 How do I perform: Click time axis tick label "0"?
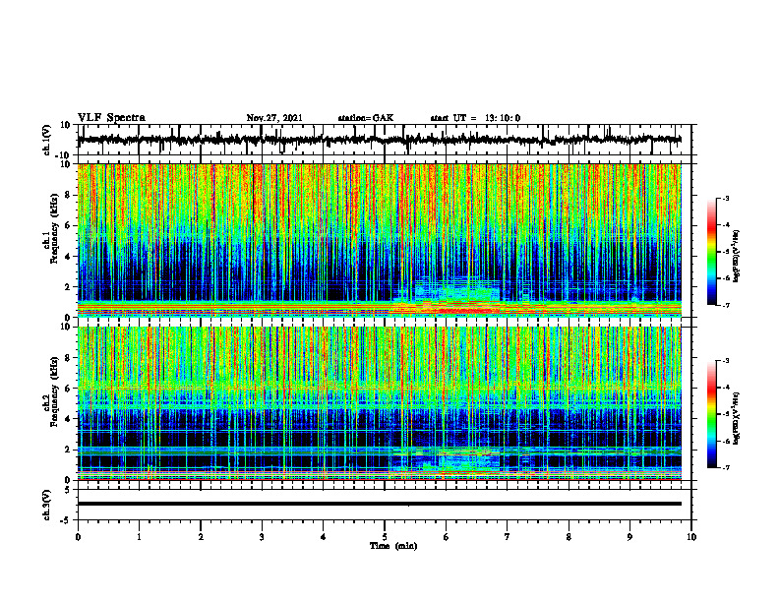pyautogui.click(x=78, y=537)
